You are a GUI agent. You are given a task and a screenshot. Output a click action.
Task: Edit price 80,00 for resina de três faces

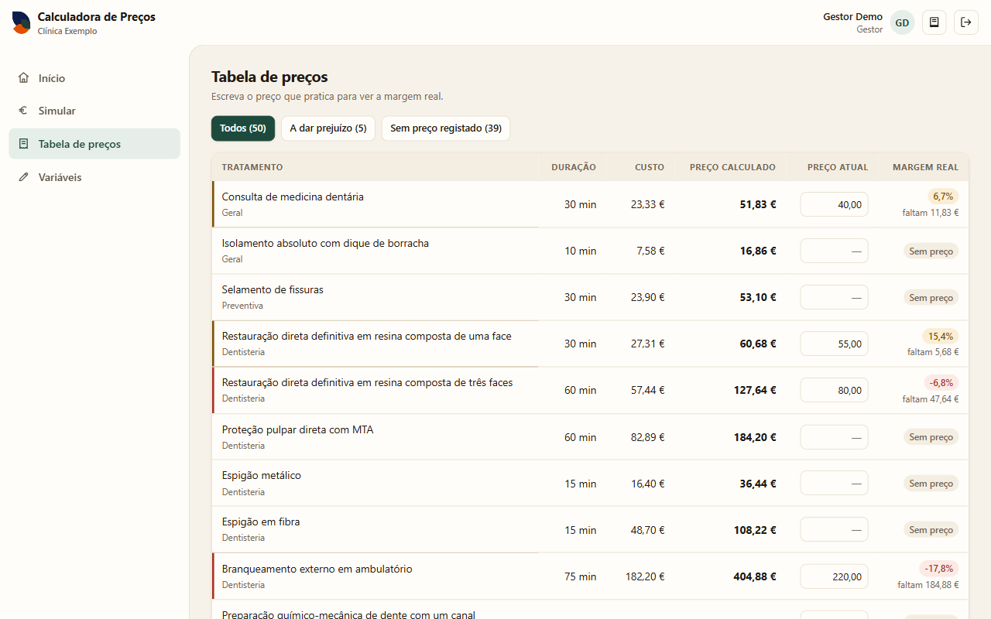click(x=834, y=390)
